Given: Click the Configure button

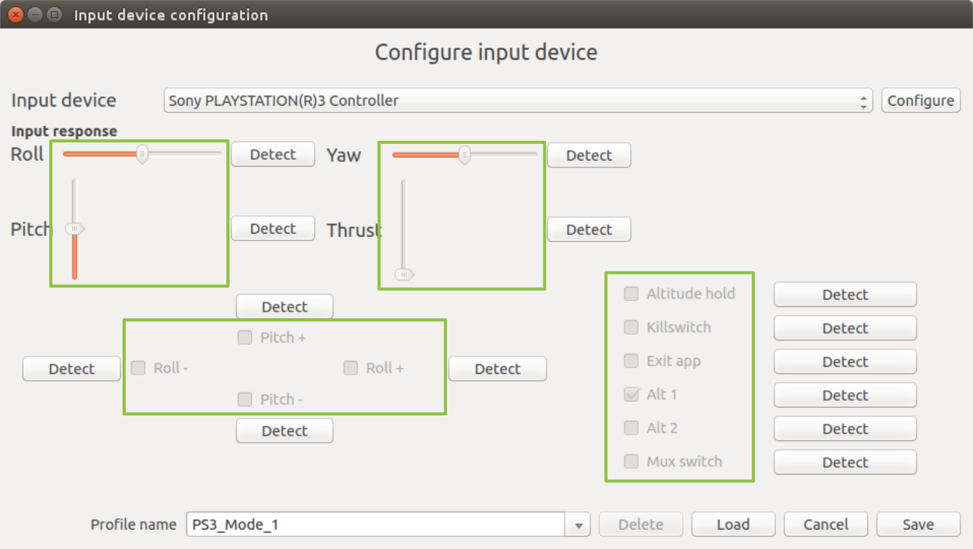Looking at the screenshot, I should coord(920,100).
